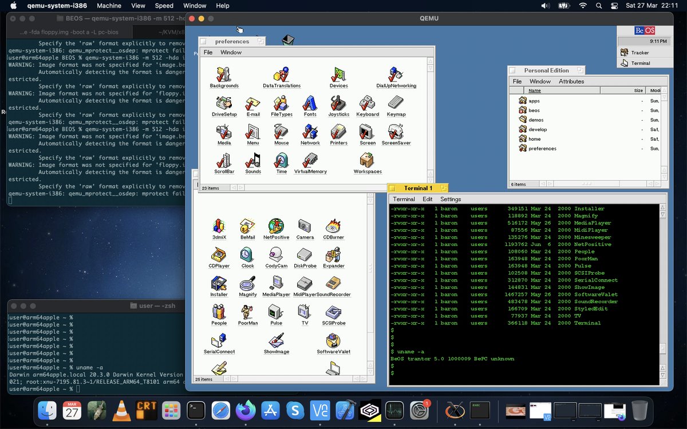Open the Sounds preference icon

click(x=252, y=161)
